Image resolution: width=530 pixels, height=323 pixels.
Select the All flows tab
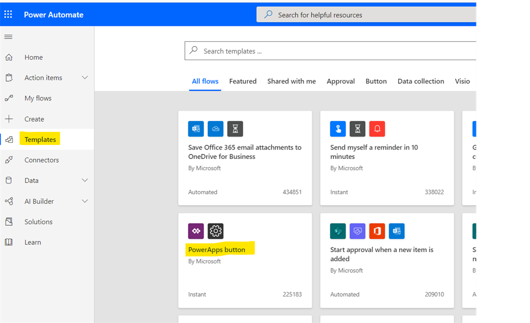[205, 81]
